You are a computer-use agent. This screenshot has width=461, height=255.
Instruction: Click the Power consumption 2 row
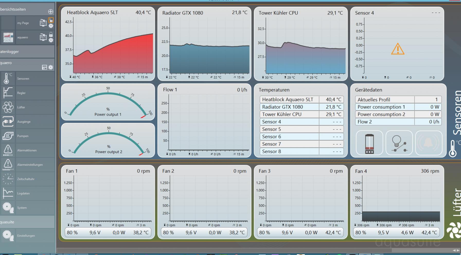coord(398,114)
